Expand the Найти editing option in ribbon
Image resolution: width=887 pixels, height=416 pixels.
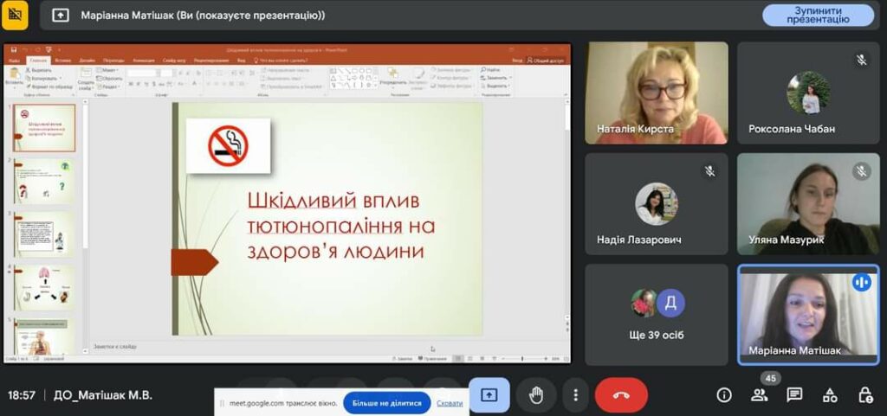point(492,69)
